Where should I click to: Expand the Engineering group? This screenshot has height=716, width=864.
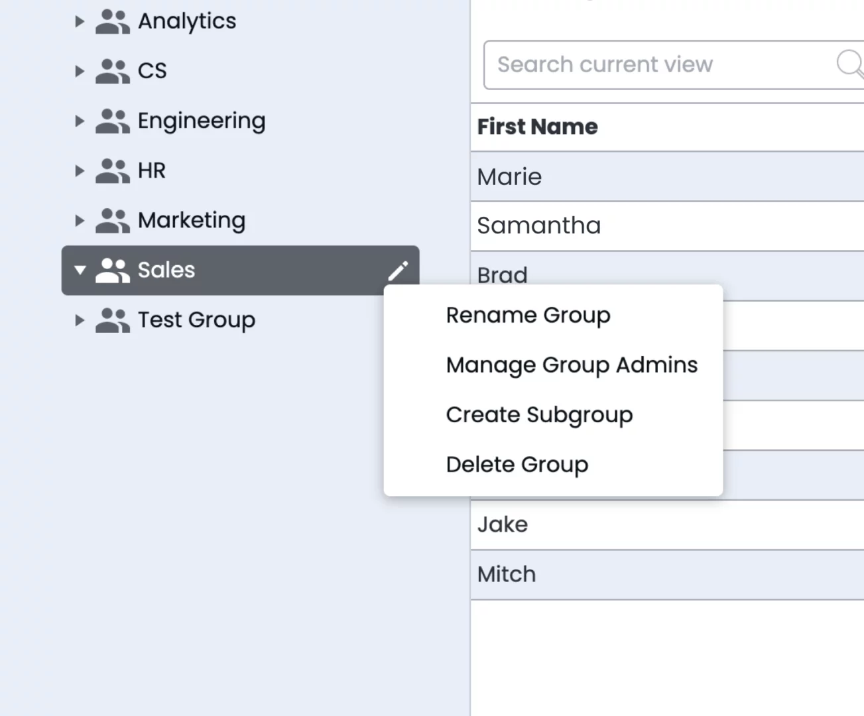[80, 121]
